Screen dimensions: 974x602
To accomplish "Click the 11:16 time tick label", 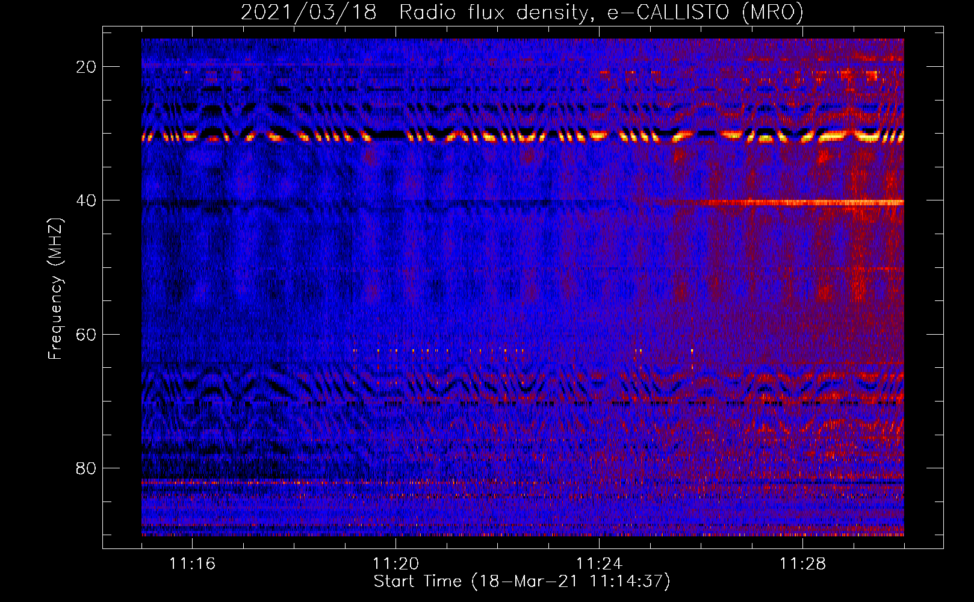I will [x=192, y=564].
